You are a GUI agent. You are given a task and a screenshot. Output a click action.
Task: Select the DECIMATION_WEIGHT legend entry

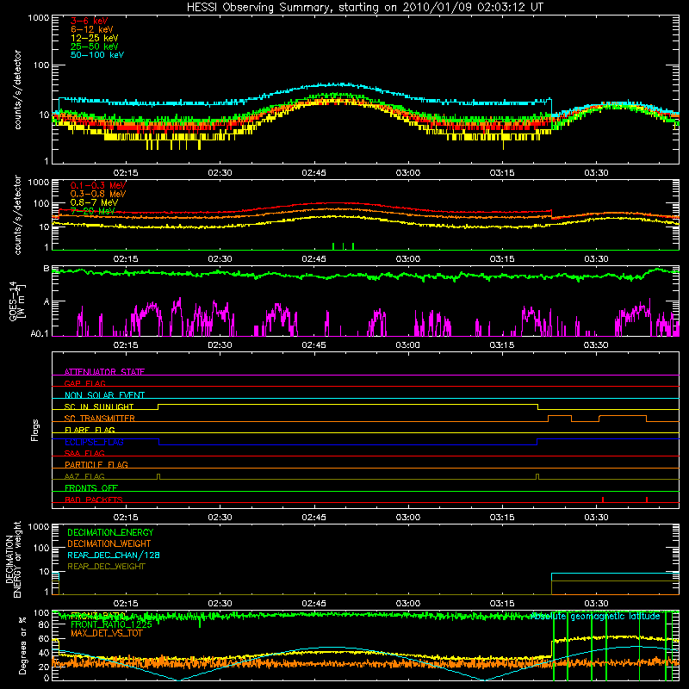(109, 543)
